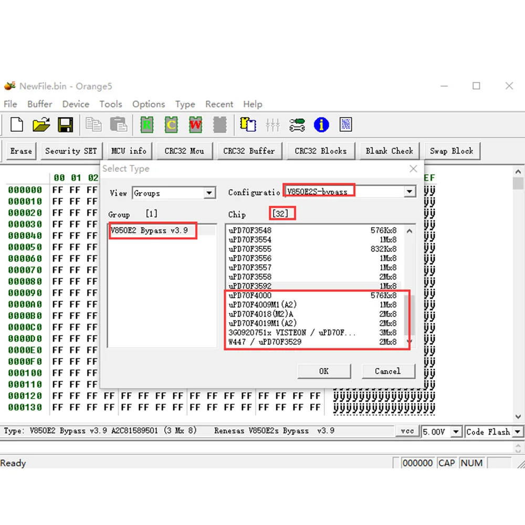Screen dimensions: 525x525
Task: Click the New file icon
Action: 17,124
